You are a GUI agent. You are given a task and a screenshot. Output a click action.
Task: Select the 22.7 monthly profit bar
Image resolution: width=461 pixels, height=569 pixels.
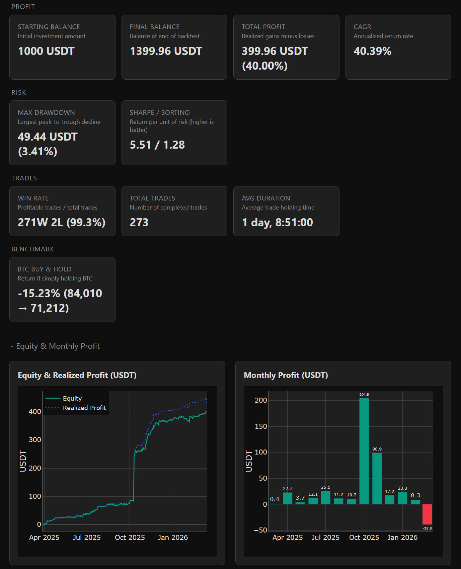point(287,498)
